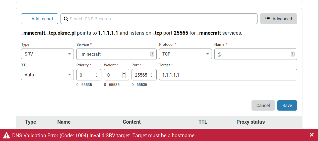Decrease the Weight value with down arrow
The width and height of the screenshot is (319, 141).
124,76
